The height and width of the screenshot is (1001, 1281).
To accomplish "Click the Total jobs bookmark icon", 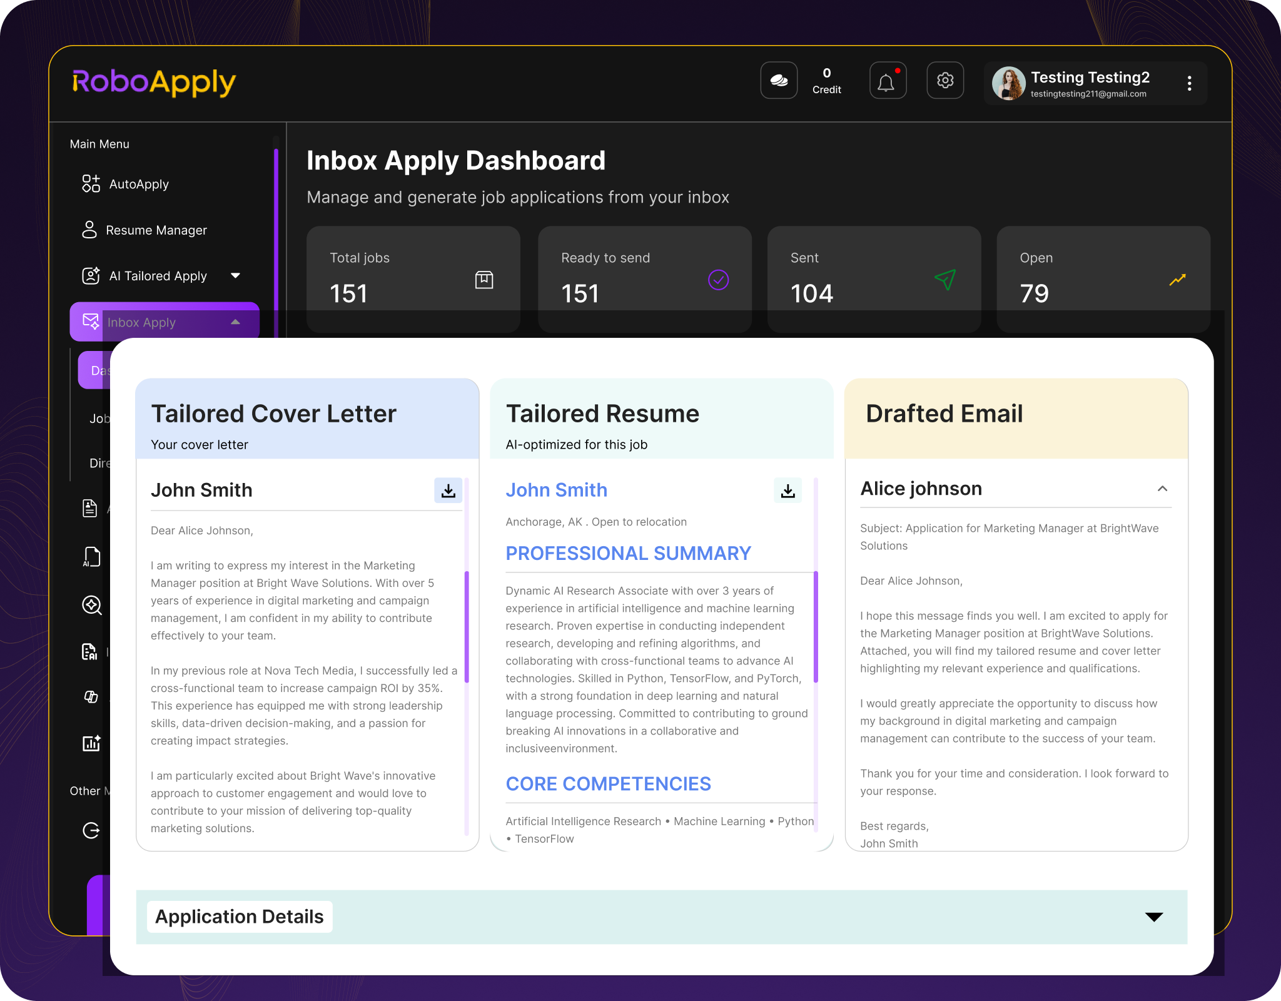I will click(484, 280).
